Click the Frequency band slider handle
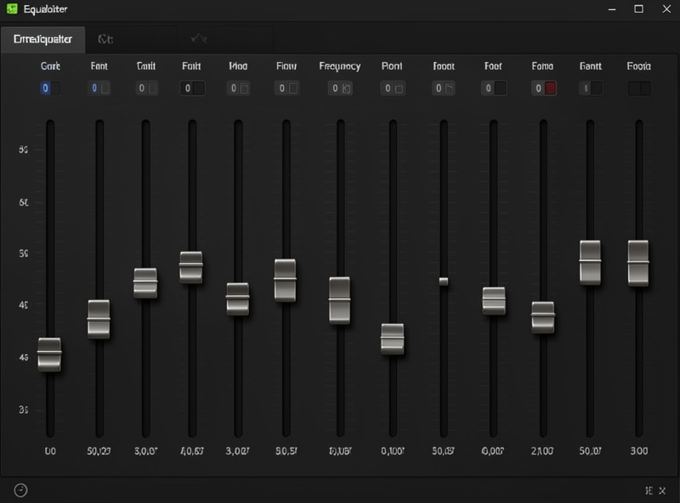The image size is (680, 503). [x=339, y=301]
